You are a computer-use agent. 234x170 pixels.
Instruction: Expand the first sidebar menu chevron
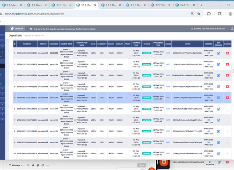click(x=2, y=47)
